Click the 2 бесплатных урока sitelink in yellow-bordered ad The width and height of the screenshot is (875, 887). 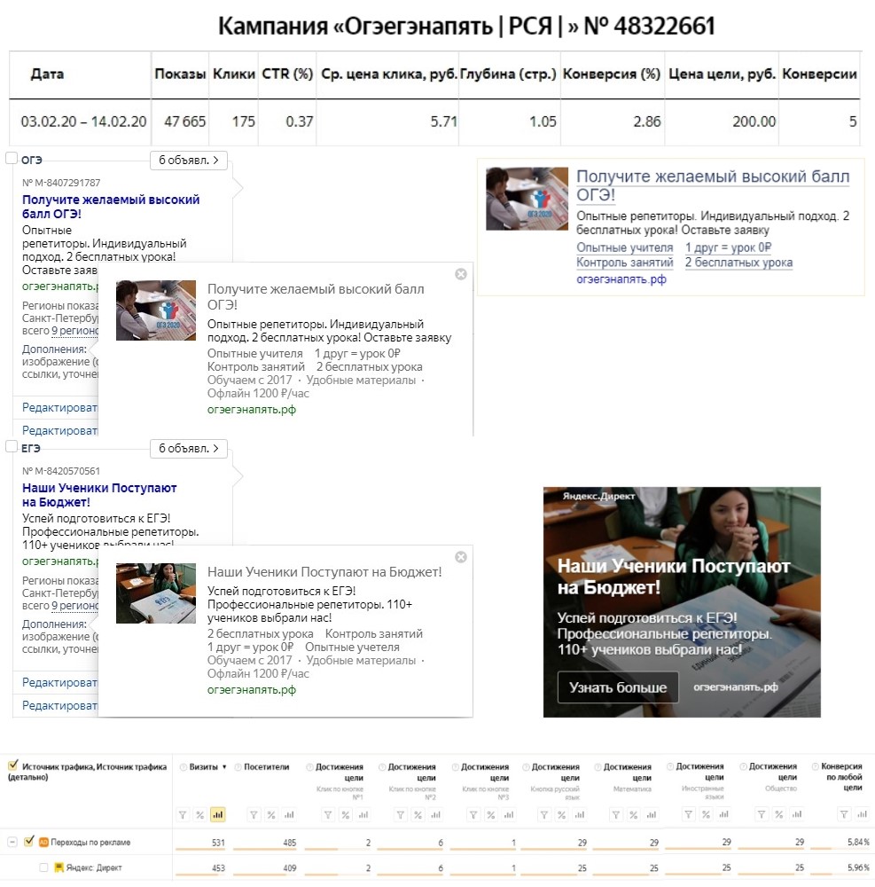coord(738,262)
